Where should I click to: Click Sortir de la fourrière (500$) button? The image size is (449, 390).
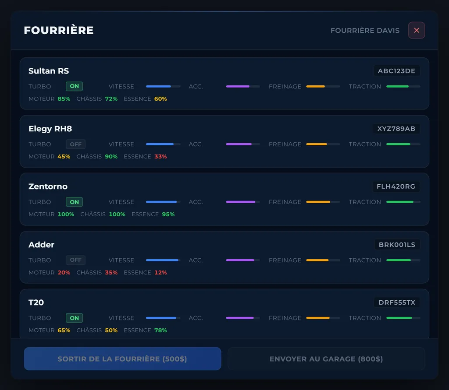pos(123,359)
